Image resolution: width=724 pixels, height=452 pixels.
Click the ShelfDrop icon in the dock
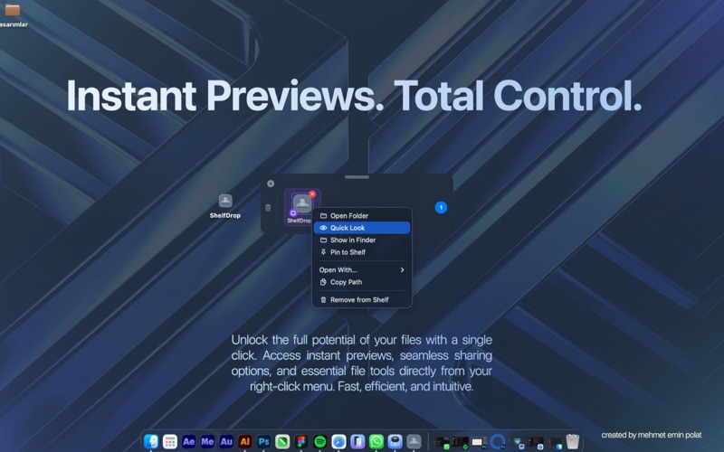pyautogui.click(x=414, y=441)
